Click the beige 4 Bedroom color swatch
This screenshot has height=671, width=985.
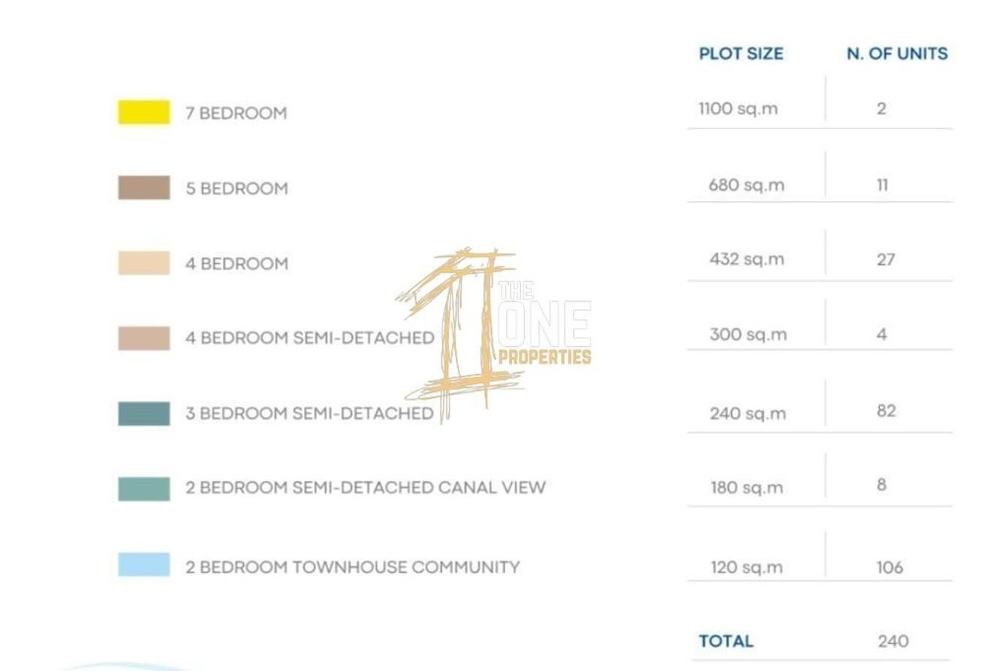pyautogui.click(x=143, y=263)
